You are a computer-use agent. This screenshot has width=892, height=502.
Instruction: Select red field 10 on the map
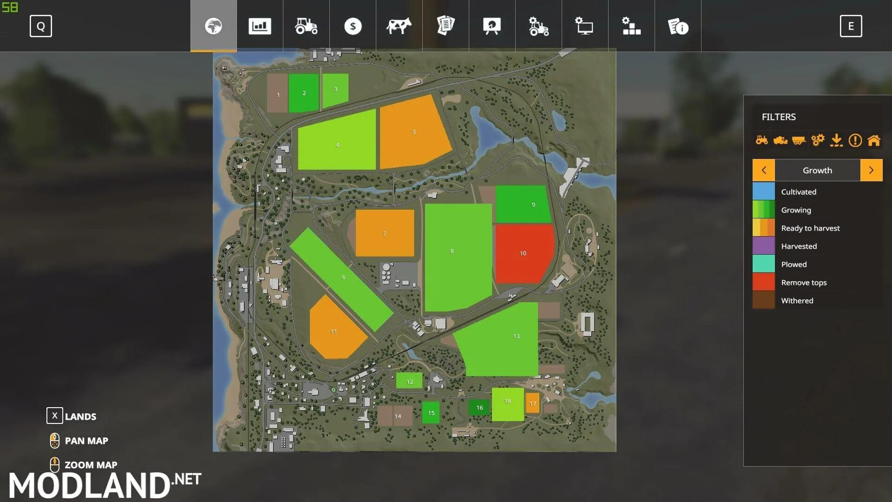(x=524, y=253)
